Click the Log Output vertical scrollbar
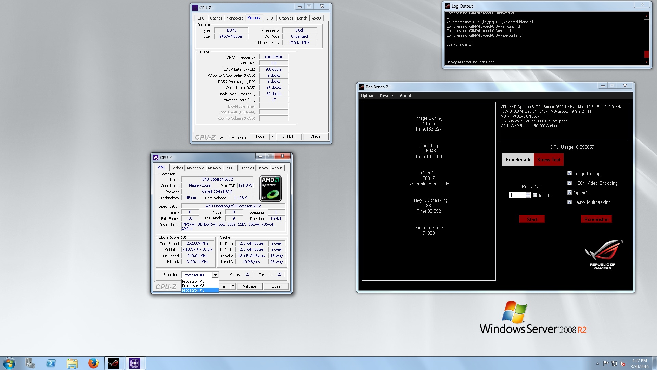Viewport: 657px width, 370px height. (x=646, y=39)
